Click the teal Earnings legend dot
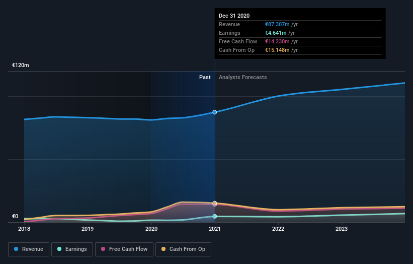Viewport: 413px width, 264px height. 59,249
